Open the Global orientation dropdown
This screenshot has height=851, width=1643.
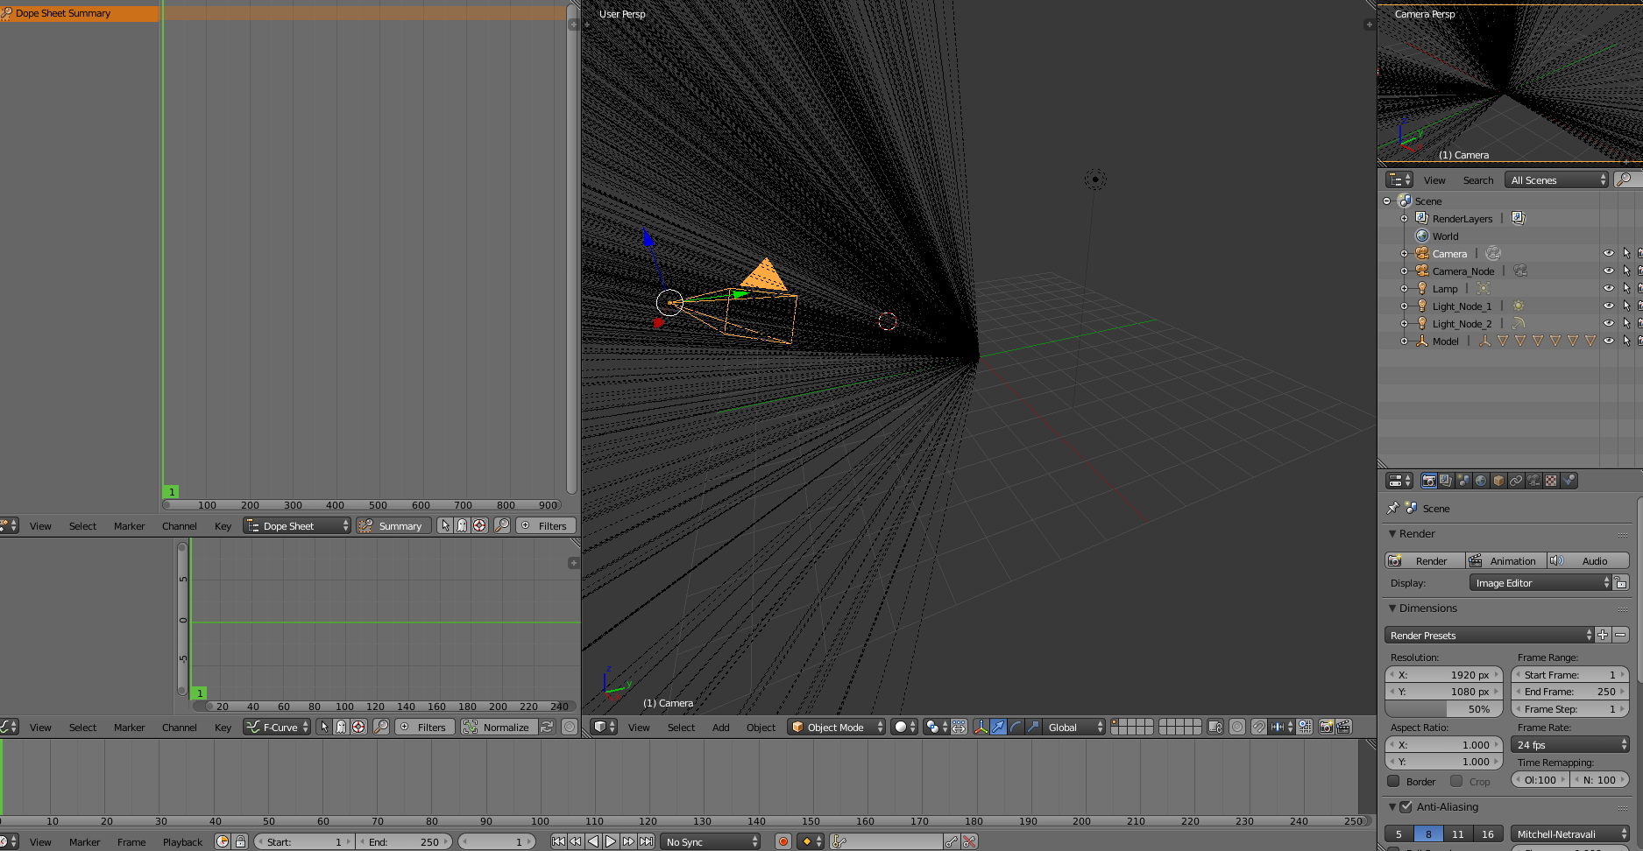tap(1074, 727)
